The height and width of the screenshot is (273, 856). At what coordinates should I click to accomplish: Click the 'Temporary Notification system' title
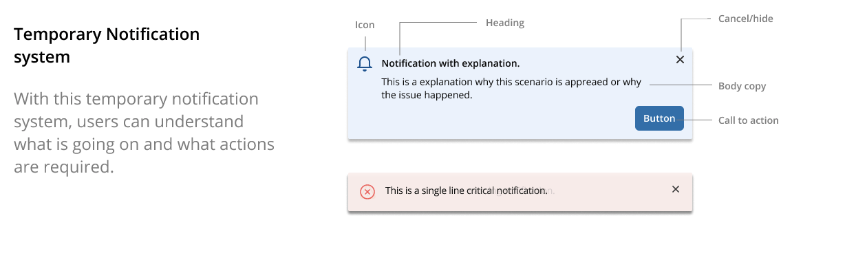107,45
